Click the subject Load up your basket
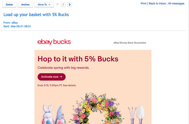Screen dimensions: 189x124 (36, 15)
